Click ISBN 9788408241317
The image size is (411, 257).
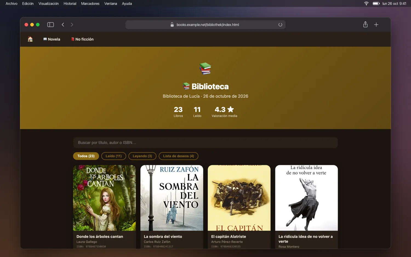point(158,247)
